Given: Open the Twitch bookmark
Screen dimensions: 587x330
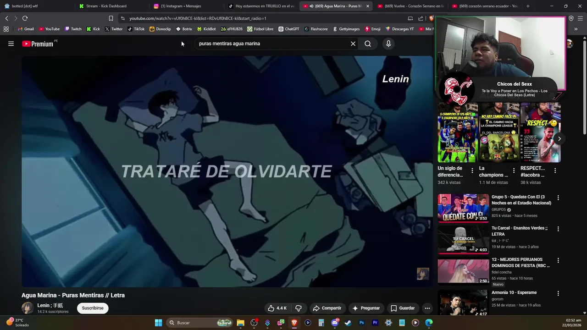Looking at the screenshot, I should (x=73, y=29).
